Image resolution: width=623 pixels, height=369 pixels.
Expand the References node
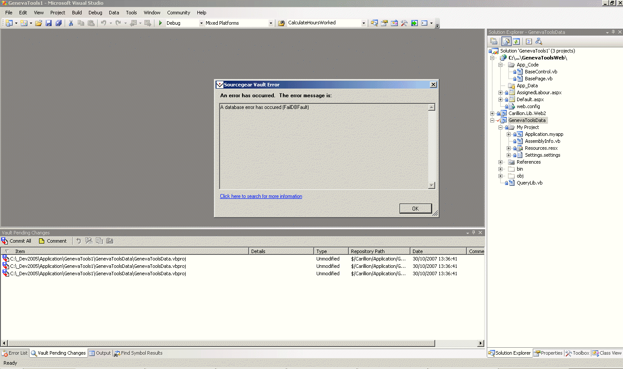(x=500, y=162)
